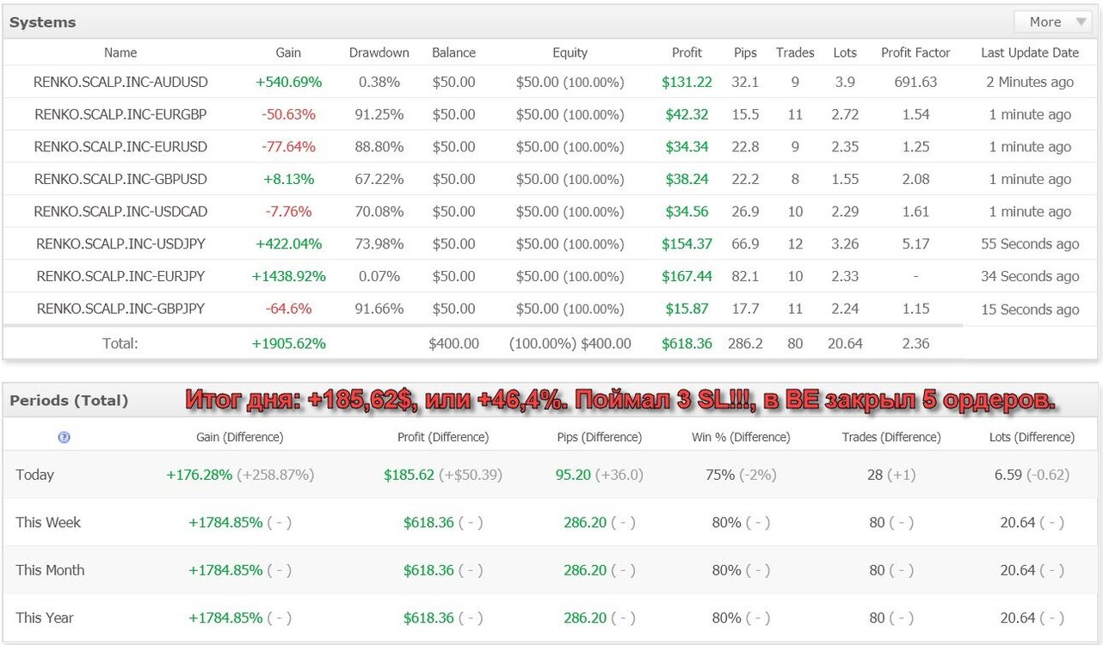This screenshot has height=645, width=1103.
Task: Click GBPUSD gain value +8.13%
Action: pyautogui.click(x=288, y=179)
